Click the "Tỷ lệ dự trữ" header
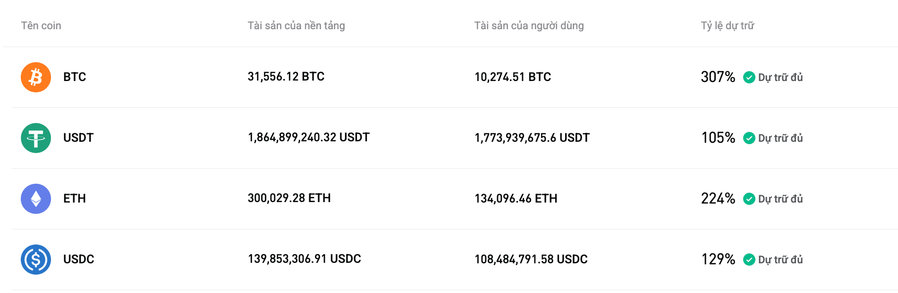Viewport: 898px width, 293px height. click(x=727, y=26)
